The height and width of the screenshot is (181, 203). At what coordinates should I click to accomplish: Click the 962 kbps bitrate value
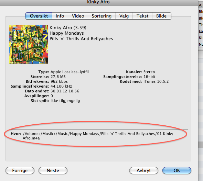click(59, 81)
